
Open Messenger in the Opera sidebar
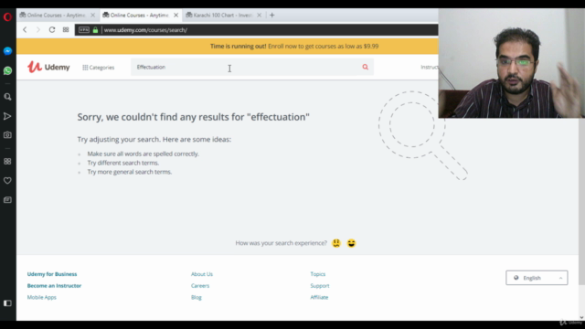click(x=7, y=51)
